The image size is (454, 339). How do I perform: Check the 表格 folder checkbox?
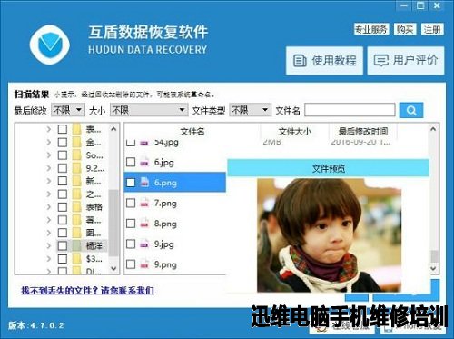[63, 207]
